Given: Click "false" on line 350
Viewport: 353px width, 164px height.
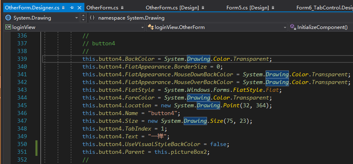Looking at the screenshot, I should coord(218,144).
